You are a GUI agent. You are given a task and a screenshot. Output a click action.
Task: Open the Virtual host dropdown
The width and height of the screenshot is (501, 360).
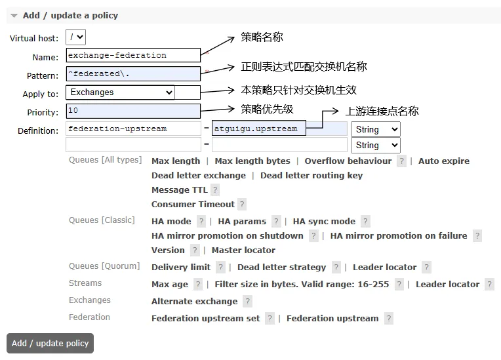(77, 38)
